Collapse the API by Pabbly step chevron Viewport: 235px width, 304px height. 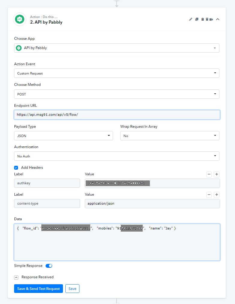(x=218, y=19)
